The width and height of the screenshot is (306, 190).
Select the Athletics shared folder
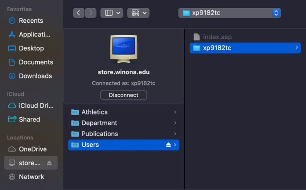[x=94, y=112]
